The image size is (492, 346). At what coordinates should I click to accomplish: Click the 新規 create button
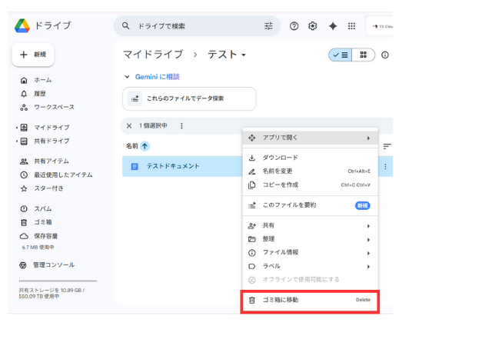click(x=33, y=55)
